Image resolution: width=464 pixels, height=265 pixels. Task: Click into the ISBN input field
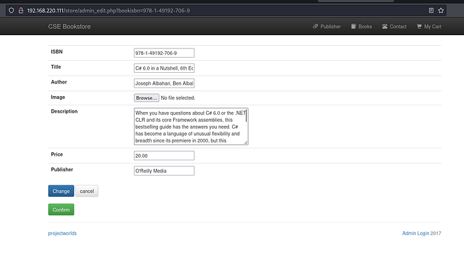164,53
